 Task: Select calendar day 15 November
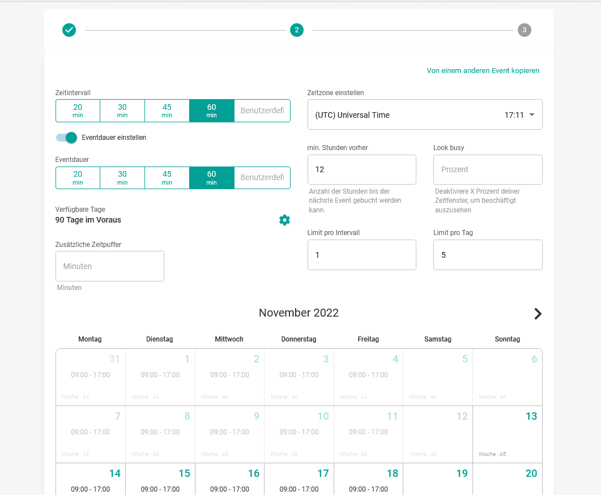(160, 479)
